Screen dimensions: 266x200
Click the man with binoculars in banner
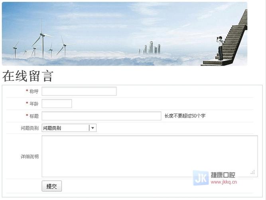tap(220, 48)
